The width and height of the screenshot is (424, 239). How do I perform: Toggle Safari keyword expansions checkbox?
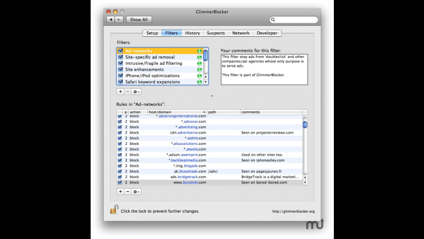(x=120, y=82)
